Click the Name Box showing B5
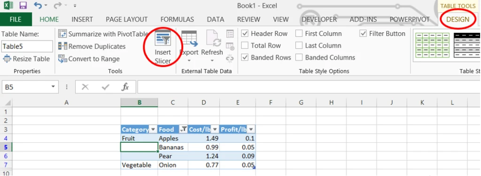Viewport: 481px width, 176px height. [26, 88]
